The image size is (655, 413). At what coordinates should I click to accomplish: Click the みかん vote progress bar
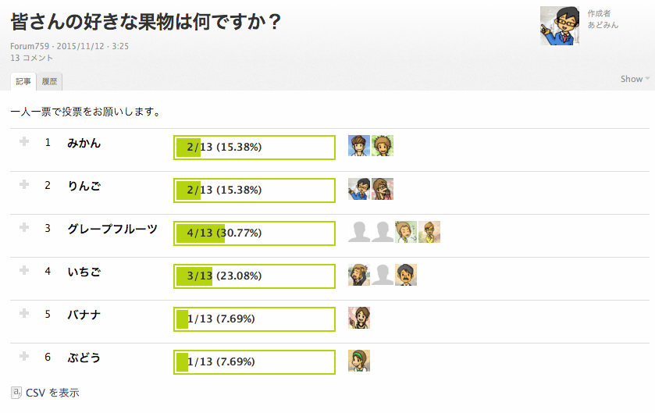click(x=255, y=147)
